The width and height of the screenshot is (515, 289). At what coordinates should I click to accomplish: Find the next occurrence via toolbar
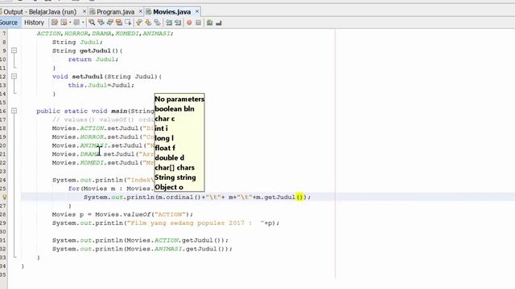tap(110, 22)
